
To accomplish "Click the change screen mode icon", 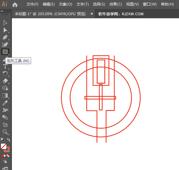I will [x=5, y=168].
